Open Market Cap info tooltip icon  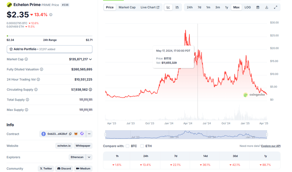pyautogui.click(x=26, y=59)
